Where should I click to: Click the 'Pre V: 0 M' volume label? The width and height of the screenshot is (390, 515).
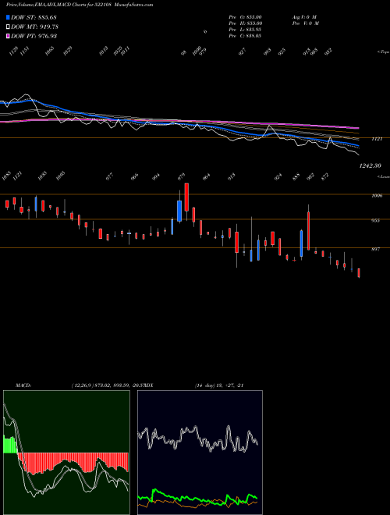tap(307, 23)
